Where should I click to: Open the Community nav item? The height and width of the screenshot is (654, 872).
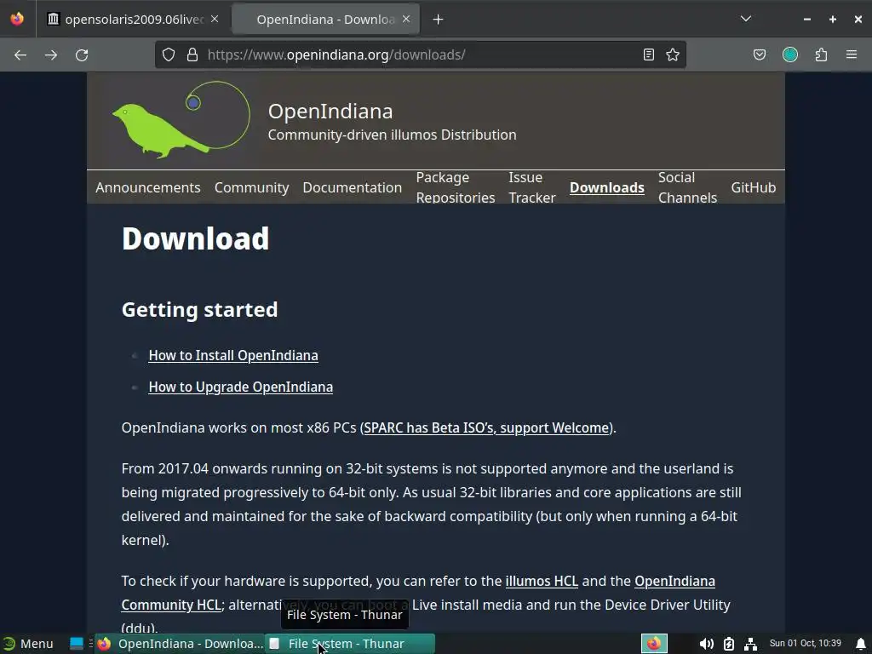click(251, 187)
